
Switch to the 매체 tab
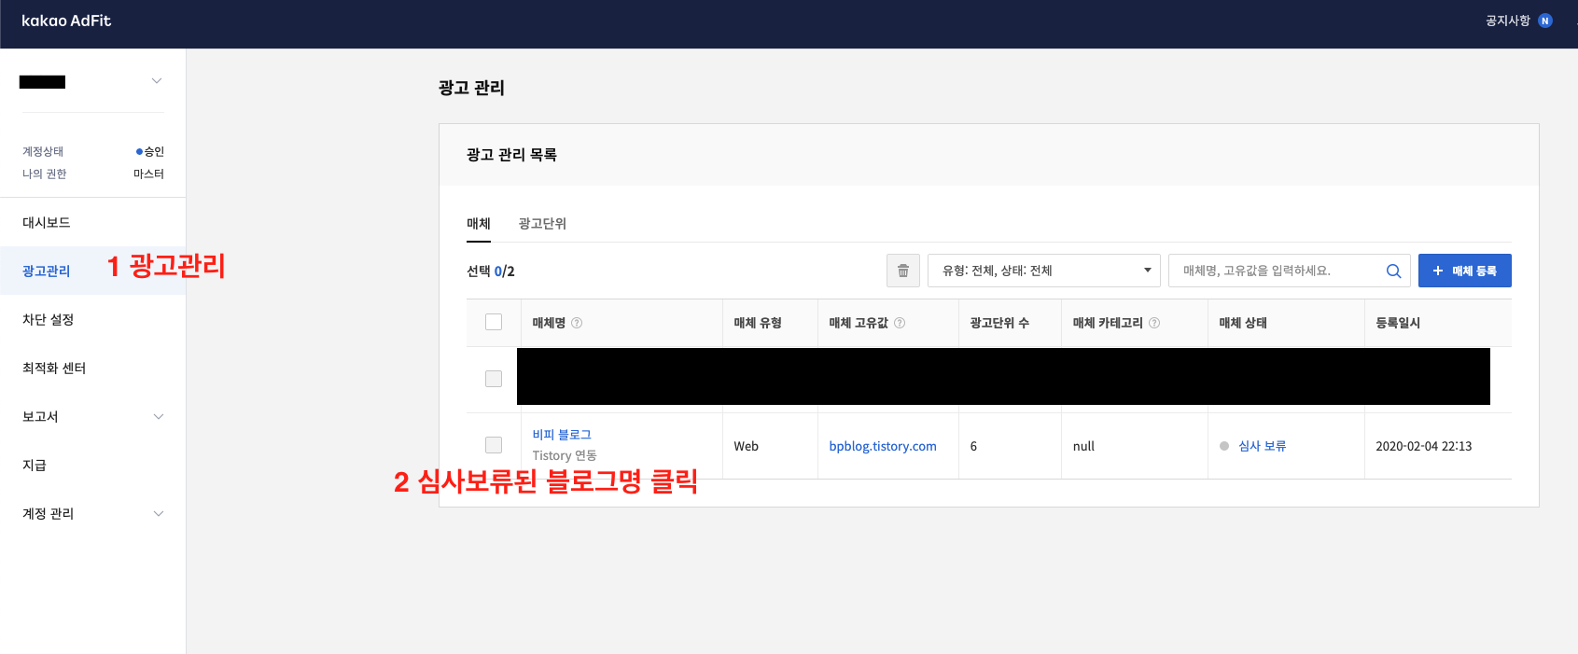pos(479,224)
